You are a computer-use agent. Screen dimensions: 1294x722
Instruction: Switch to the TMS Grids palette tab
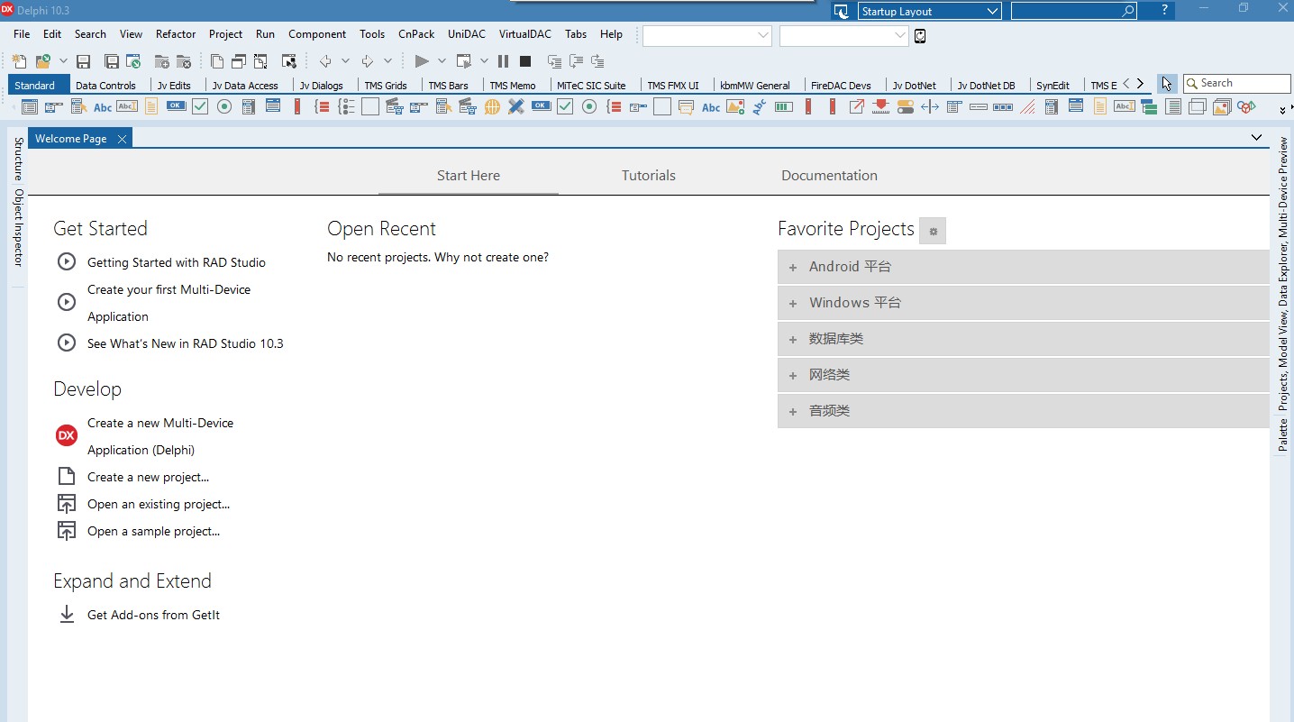click(x=386, y=86)
